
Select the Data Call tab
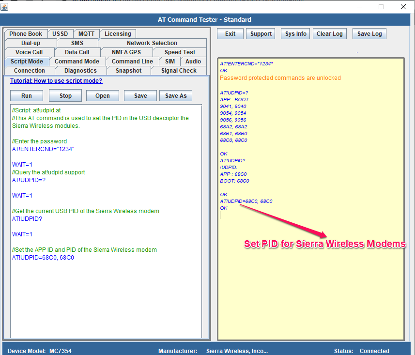(x=77, y=52)
